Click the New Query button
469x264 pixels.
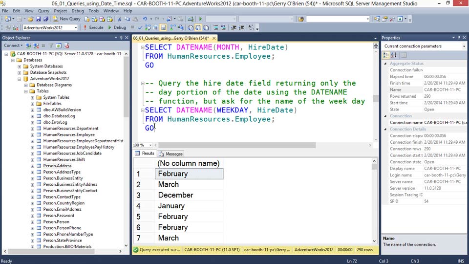pos(67,19)
